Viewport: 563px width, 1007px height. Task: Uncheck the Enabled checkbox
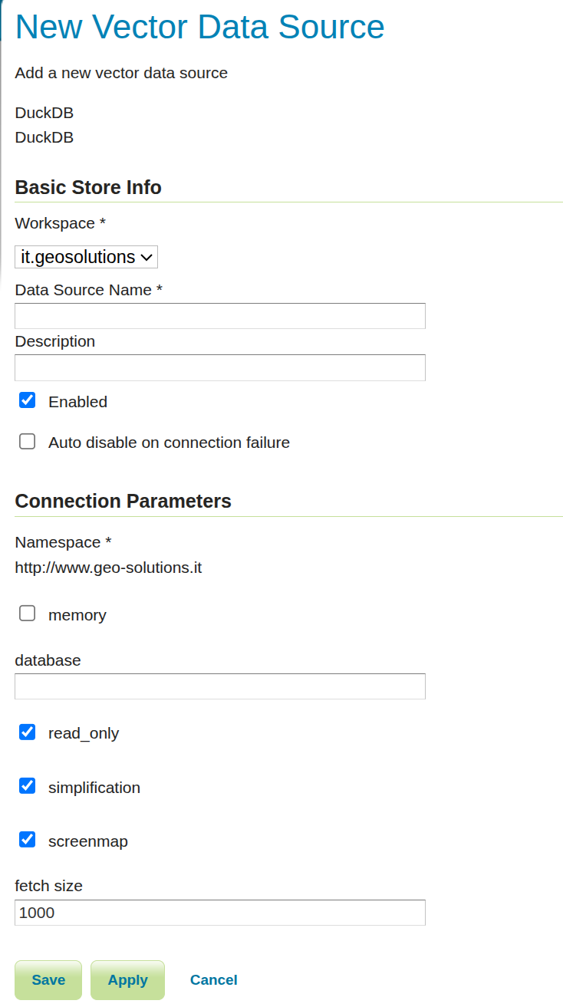27,400
